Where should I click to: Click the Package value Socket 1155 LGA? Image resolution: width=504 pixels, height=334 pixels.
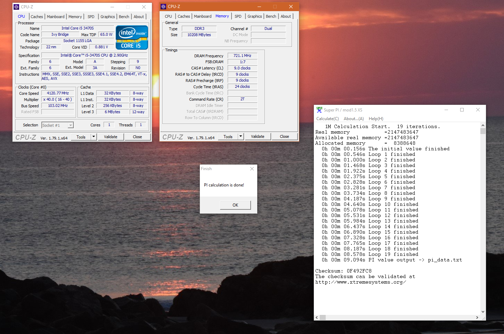78,41
